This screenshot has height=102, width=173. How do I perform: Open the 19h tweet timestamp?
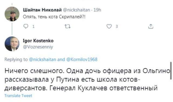click(97, 10)
